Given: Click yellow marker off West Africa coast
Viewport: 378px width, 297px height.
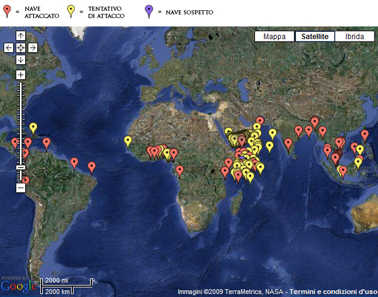Looking at the screenshot, I should (x=128, y=141).
